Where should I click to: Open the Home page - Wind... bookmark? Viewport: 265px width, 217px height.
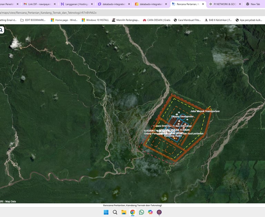[64, 20]
